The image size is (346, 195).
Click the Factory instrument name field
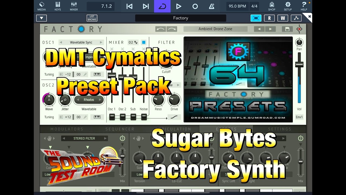tap(181, 18)
